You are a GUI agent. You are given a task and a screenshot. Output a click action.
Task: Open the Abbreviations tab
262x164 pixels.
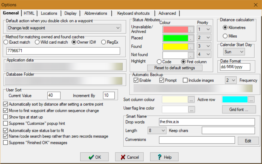click(x=96, y=13)
